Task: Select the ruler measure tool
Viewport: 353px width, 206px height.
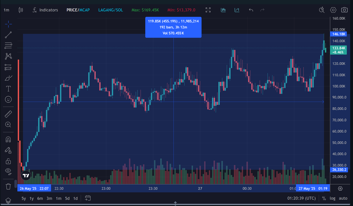Action: 8,114
